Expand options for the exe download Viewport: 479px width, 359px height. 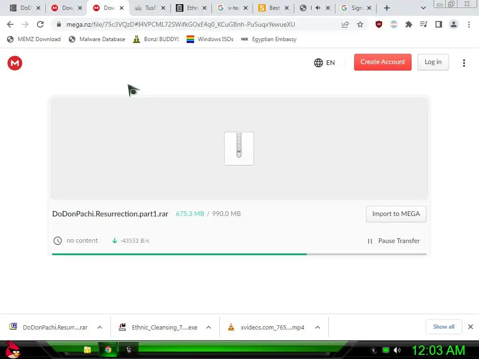click(x=209, y=327)
